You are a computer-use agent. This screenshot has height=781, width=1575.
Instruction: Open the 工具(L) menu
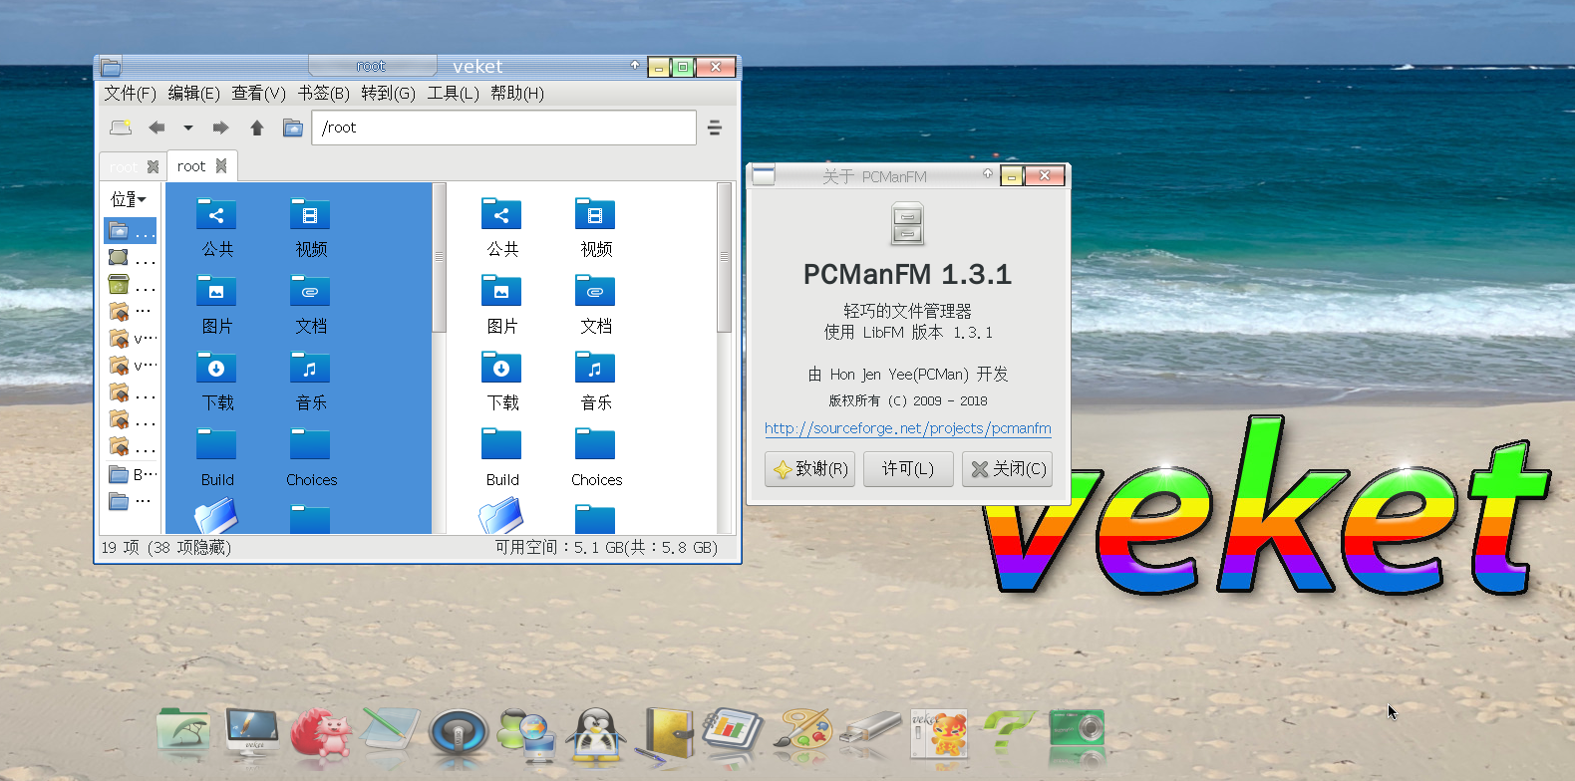click(x=453, y=94)
